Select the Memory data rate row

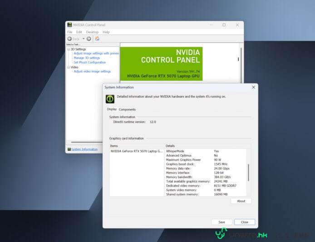click(206, 168)
